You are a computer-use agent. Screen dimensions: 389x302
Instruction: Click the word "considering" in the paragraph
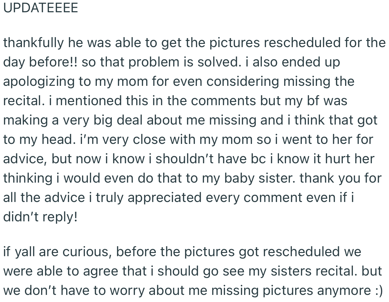(x=243, y=82)
